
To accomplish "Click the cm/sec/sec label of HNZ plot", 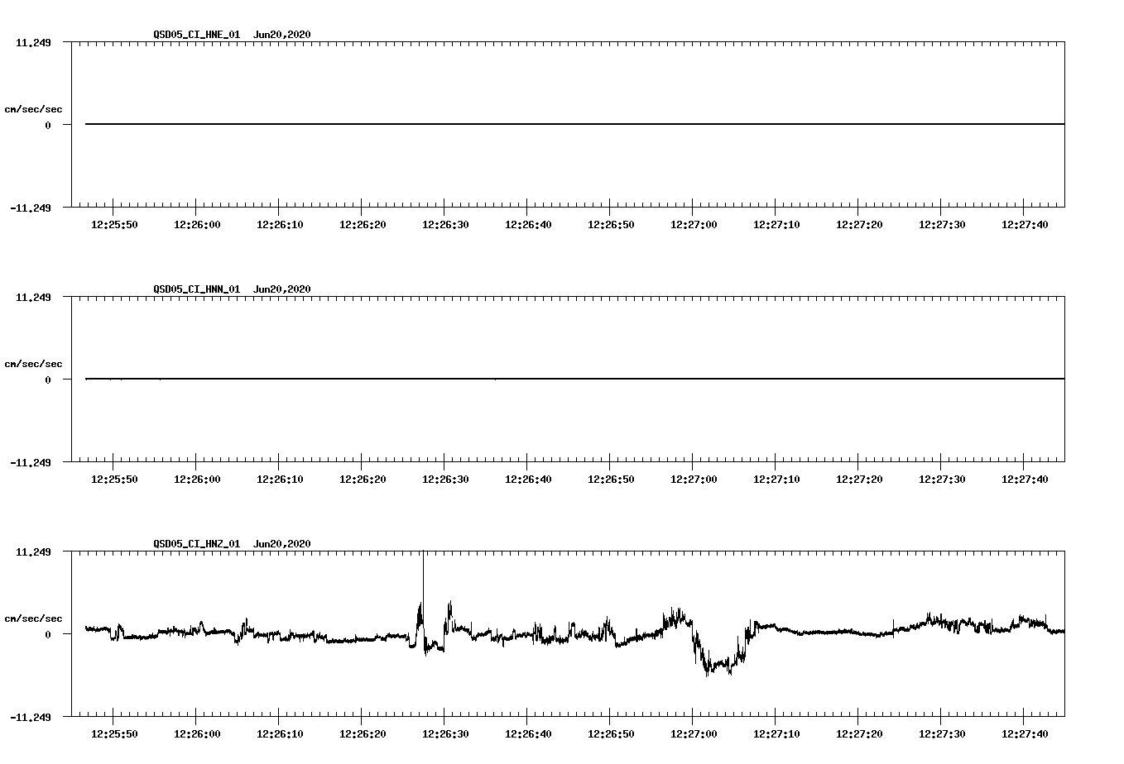I will pyautogui.click(x=33, y=618).
